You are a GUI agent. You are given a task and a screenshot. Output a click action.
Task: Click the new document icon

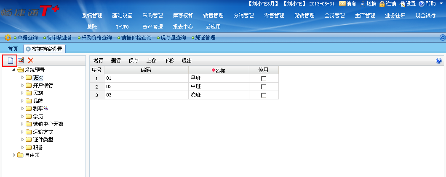[x=10, y=60]
